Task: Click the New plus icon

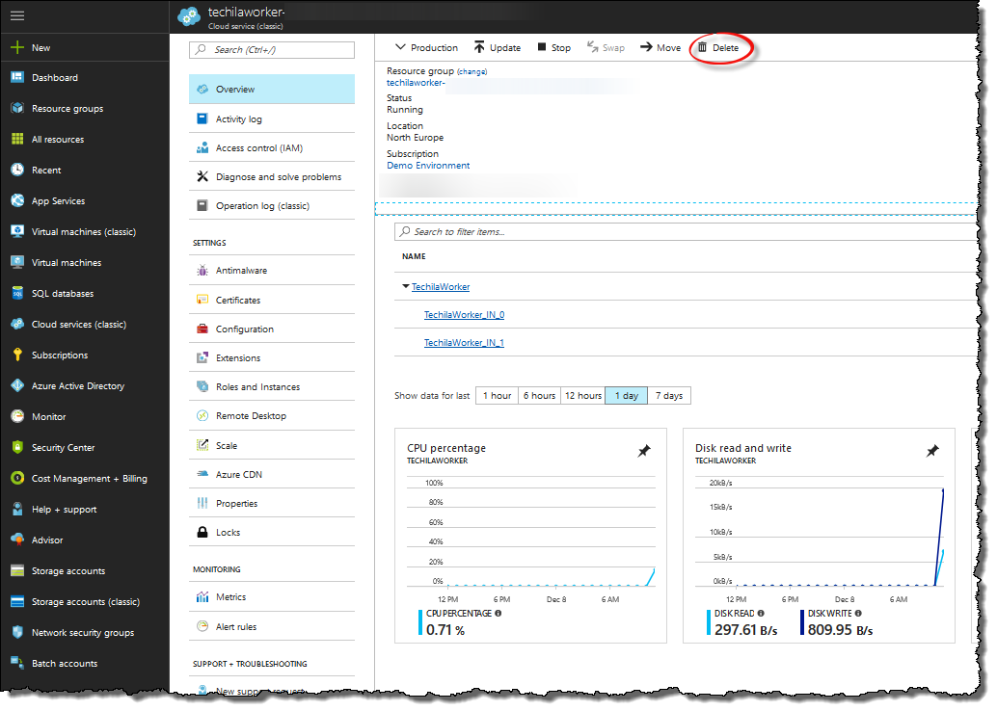Action: 17,47
